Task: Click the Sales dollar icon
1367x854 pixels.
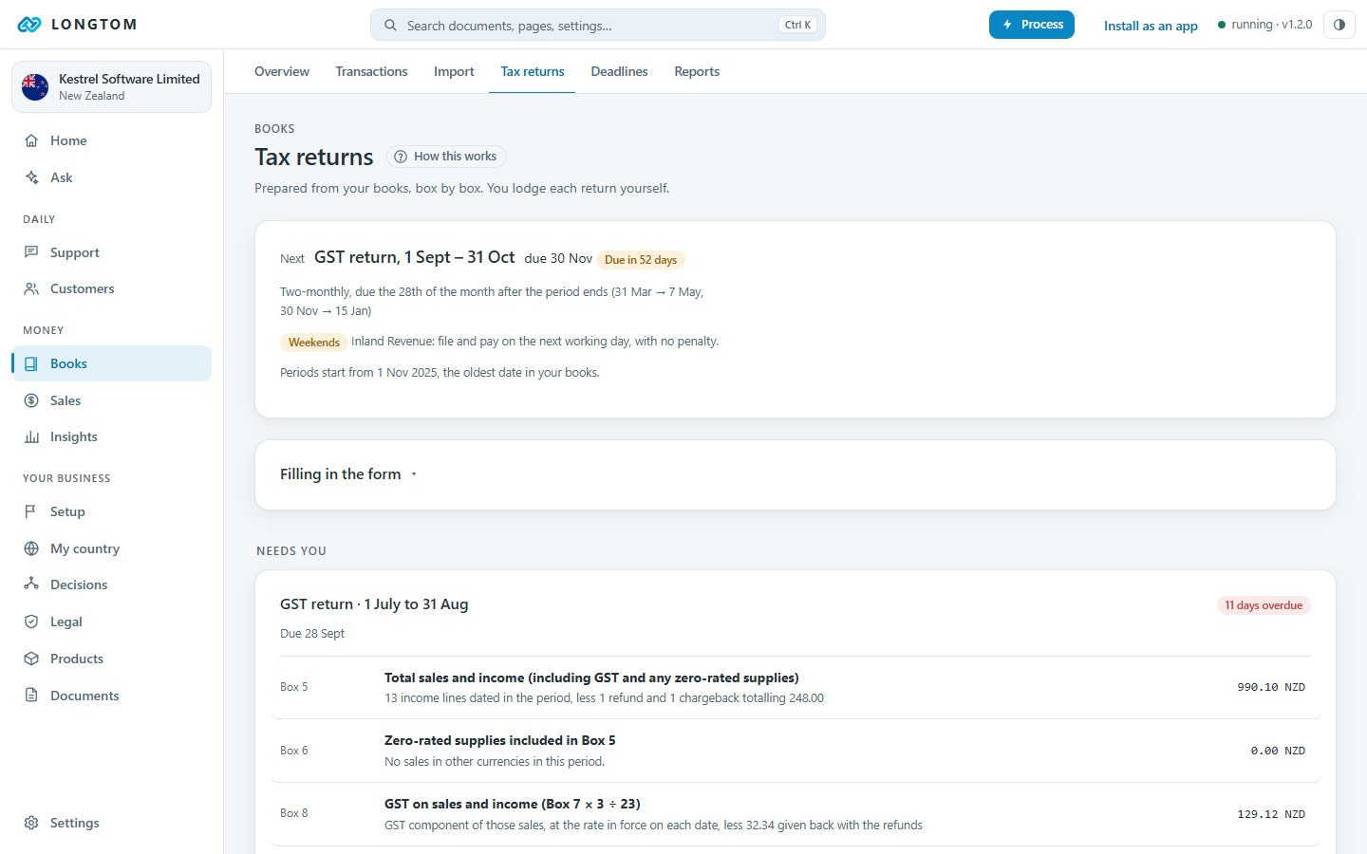Action: click(31, 400)
